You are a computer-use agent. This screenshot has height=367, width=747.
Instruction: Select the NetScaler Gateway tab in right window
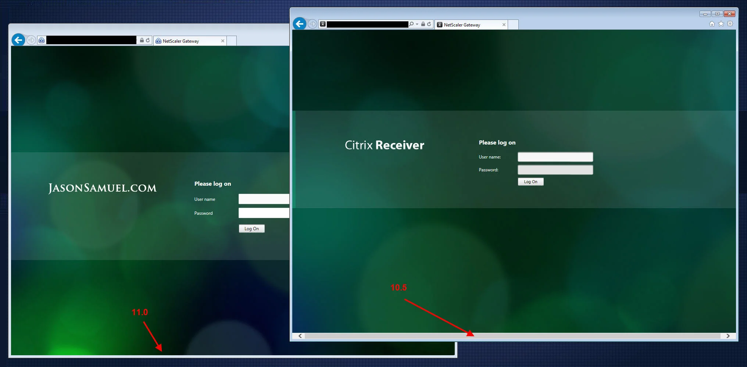471,25
